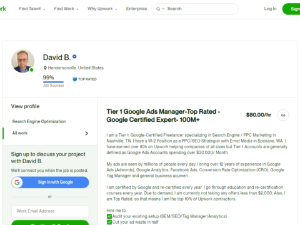Click the location pin icon
This screenshot has height=225, width=300.
(x=45, y=68)
